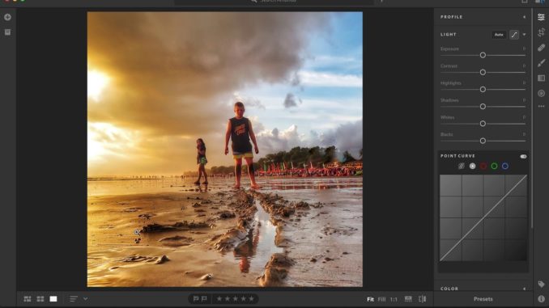Toggle the Point Curve switch
The image size is (549, 308).
(523, 157)
